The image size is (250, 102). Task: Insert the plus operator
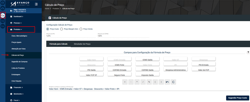(x=125, y=82)
